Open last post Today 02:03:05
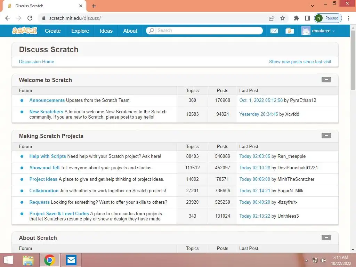This screenshot has height=267, width=356. (255, 156)
